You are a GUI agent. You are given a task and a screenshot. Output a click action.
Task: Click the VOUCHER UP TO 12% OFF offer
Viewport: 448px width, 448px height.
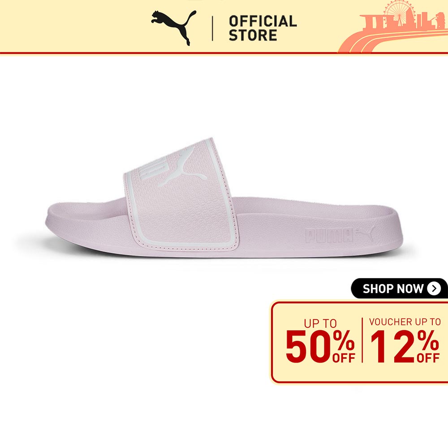pyautogui.click(x=405, y=340)
